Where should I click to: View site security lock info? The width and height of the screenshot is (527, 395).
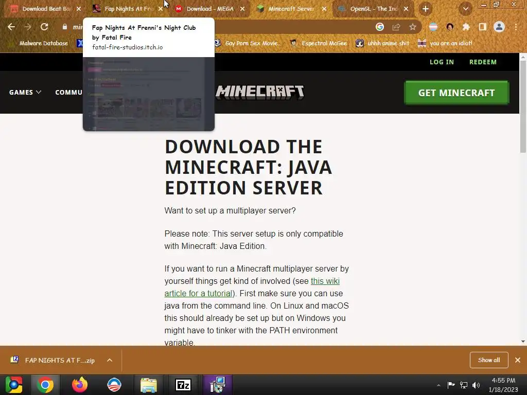coord(64,27)
